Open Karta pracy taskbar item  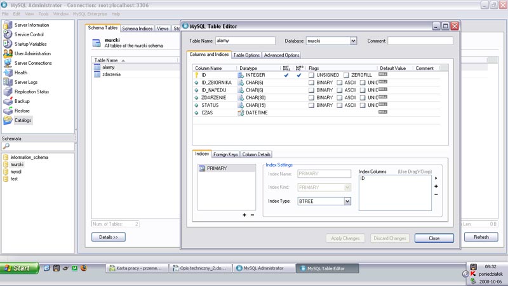pos(137,268)
